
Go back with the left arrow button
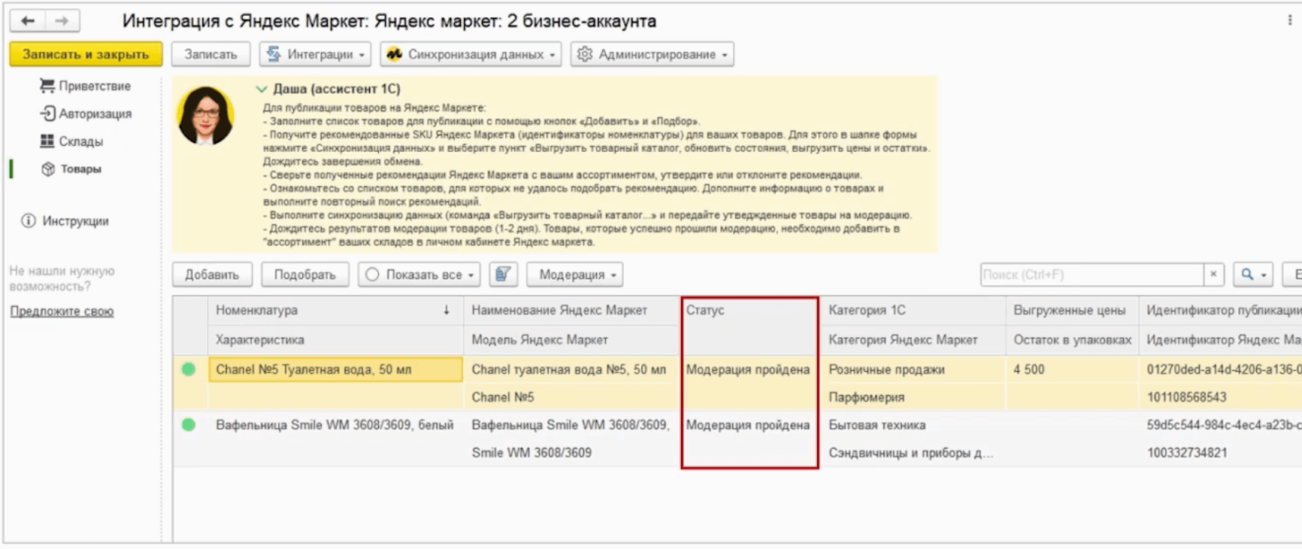[x=28, y=21]
